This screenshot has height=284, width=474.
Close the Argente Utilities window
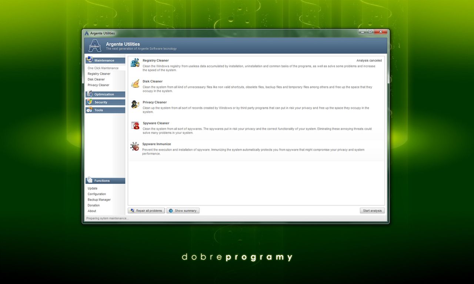(x=381, y=32)
